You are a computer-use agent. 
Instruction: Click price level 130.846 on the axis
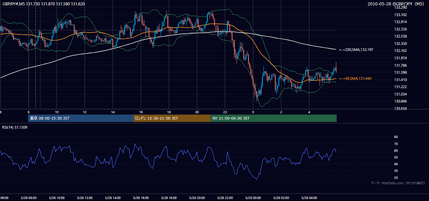click(400, 101)
